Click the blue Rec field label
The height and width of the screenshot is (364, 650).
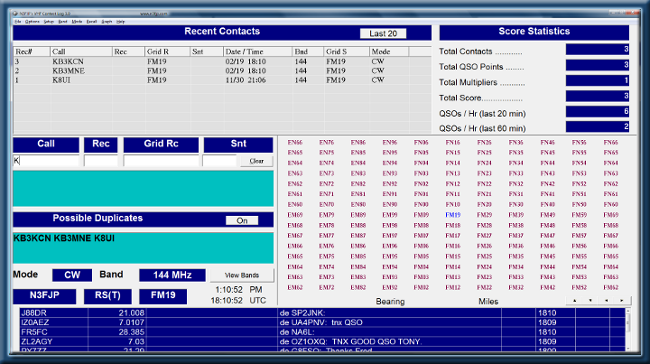click(x=101, y=145)
